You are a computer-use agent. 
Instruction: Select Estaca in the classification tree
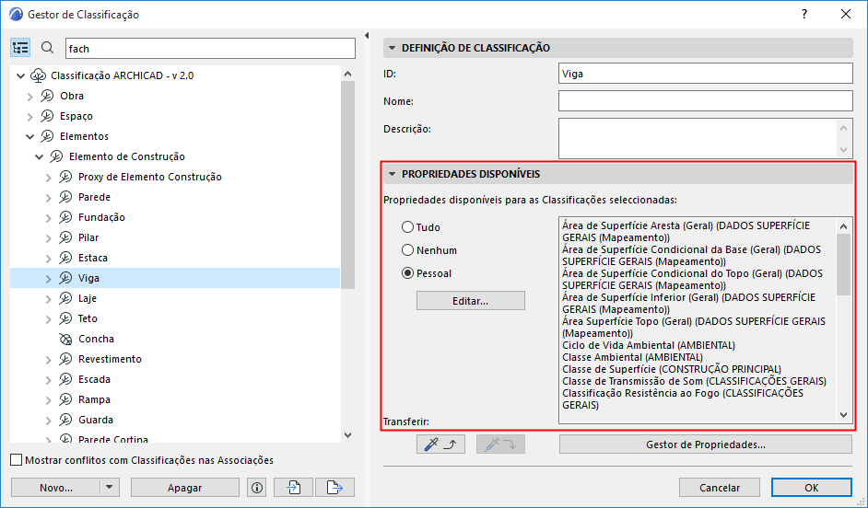pos(93,259)
